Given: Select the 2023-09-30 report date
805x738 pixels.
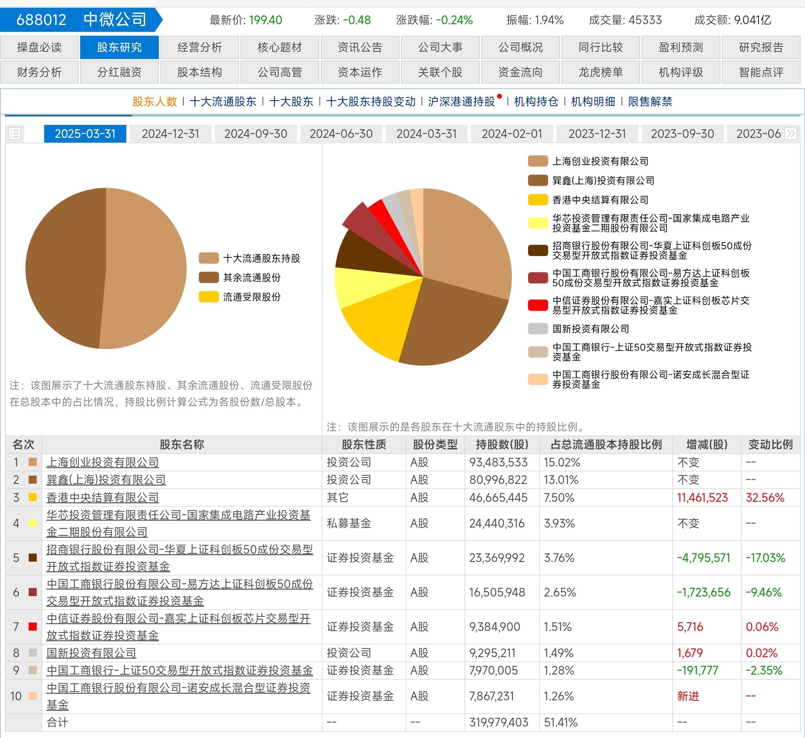Looking at the screenshot, I should (683, 134).
